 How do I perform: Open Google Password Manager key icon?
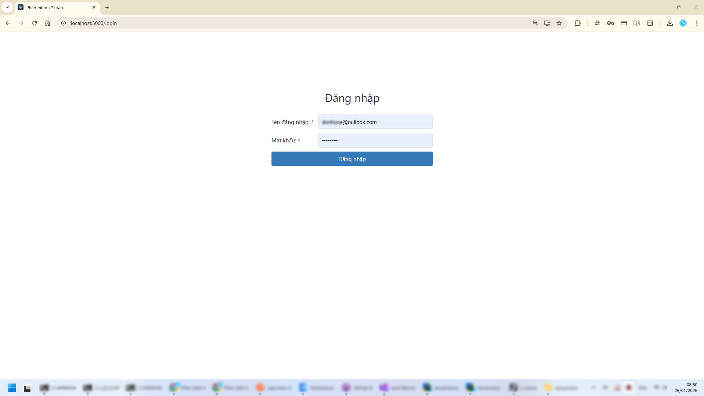click(610, 23)
